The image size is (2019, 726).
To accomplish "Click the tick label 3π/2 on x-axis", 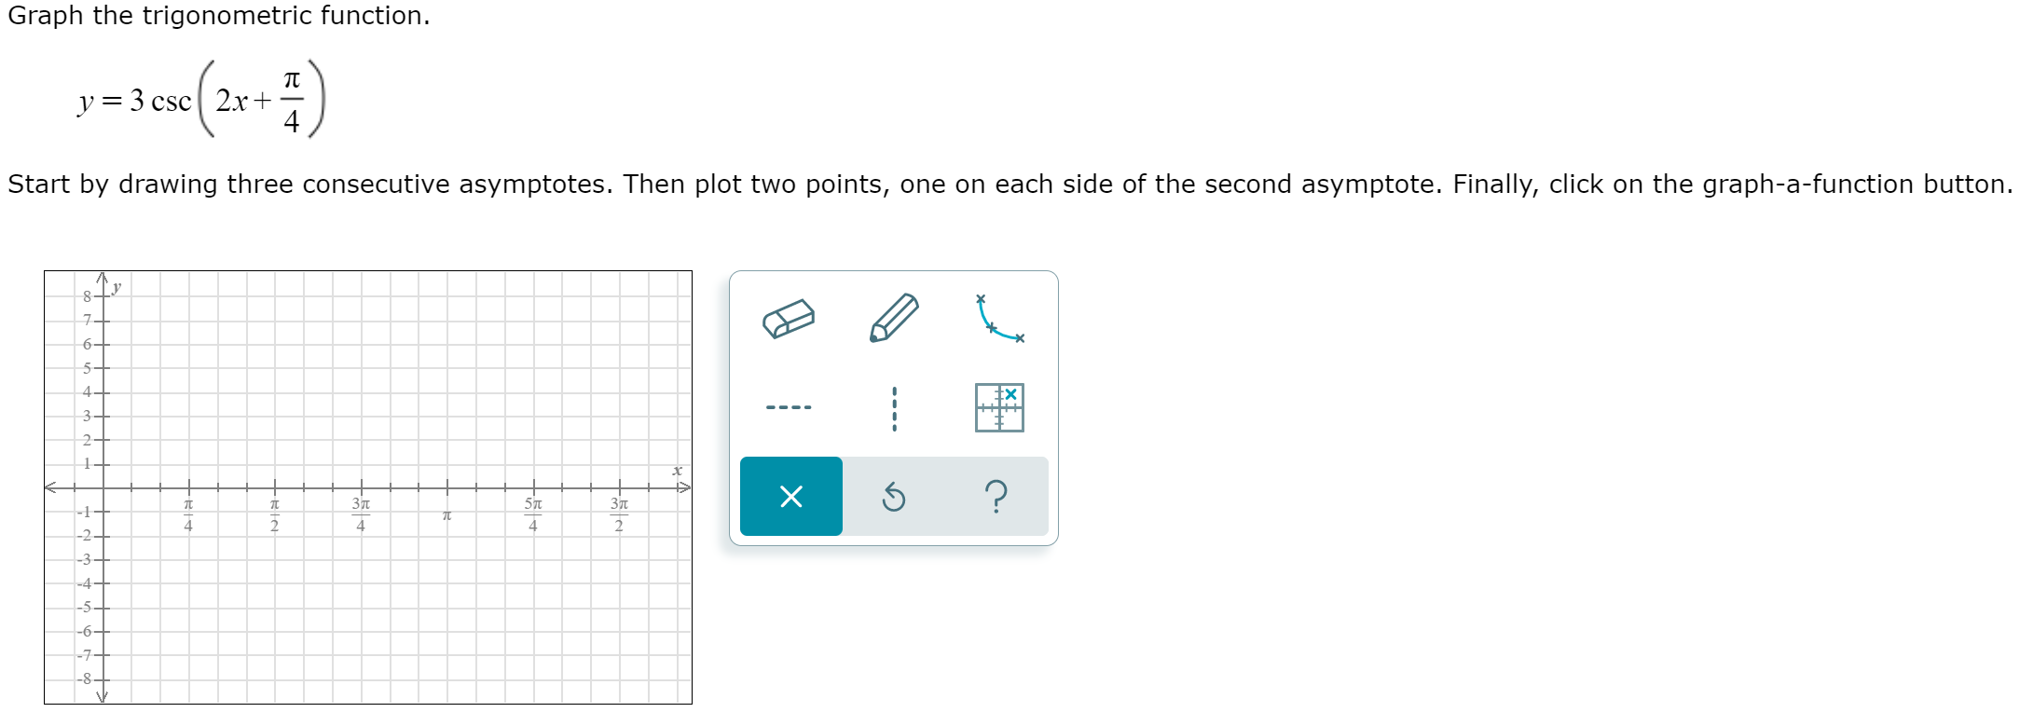I will pyautogui.click(x=618, y=514).
